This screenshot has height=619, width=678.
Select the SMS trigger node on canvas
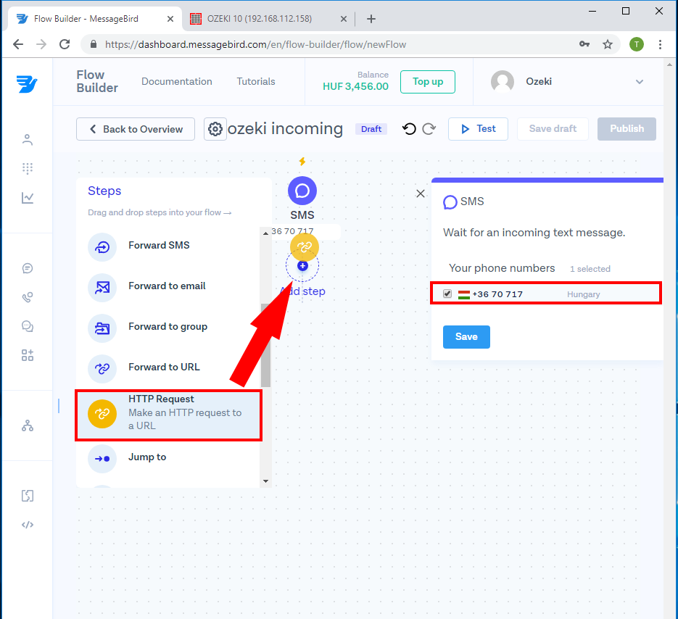click(302, 191)
